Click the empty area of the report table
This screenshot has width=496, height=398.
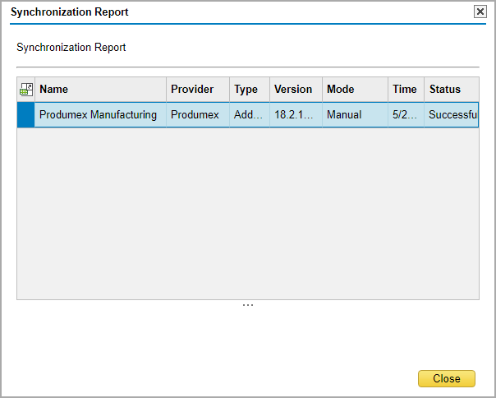click(246, 214)
